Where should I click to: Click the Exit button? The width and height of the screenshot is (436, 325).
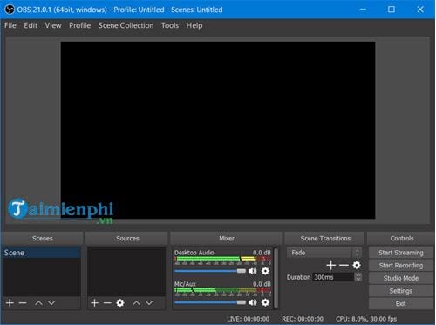coord(401,304)
